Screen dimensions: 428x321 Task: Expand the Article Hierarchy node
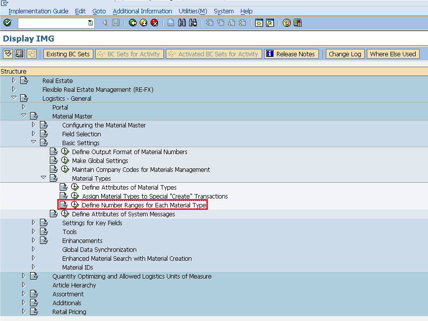click(24, 284)
